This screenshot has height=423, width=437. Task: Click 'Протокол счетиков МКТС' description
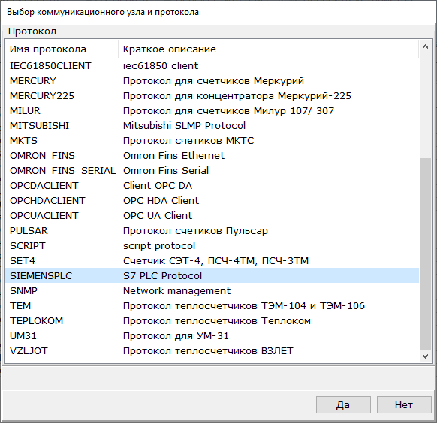[188, 141]
